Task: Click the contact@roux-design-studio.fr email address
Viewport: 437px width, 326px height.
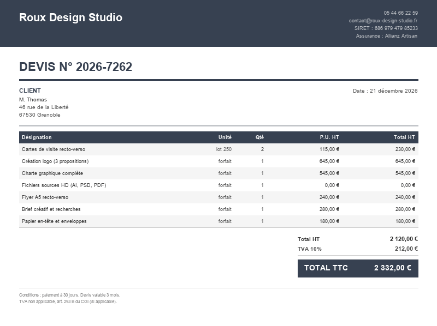Action: click(383, 21)
